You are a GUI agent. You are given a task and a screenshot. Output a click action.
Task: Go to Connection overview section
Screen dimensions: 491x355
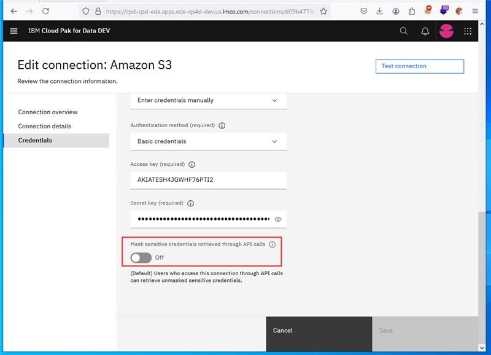coord(48,112)
